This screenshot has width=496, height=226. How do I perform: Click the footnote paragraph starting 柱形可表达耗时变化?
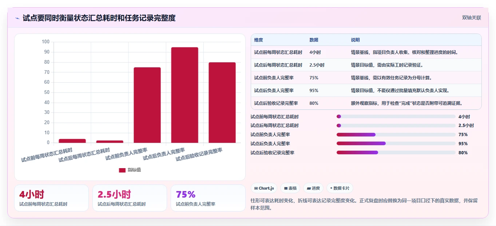[x=364, y=205]
